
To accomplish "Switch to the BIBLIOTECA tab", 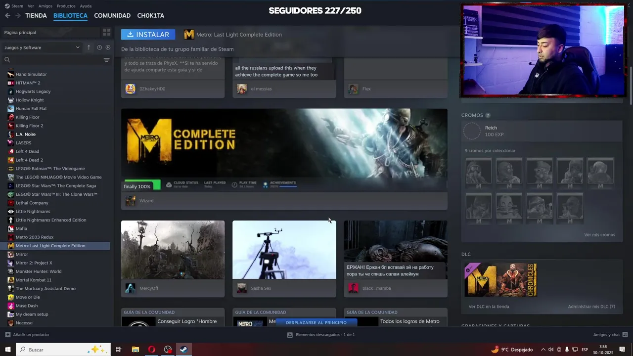I will click(70, 16).
